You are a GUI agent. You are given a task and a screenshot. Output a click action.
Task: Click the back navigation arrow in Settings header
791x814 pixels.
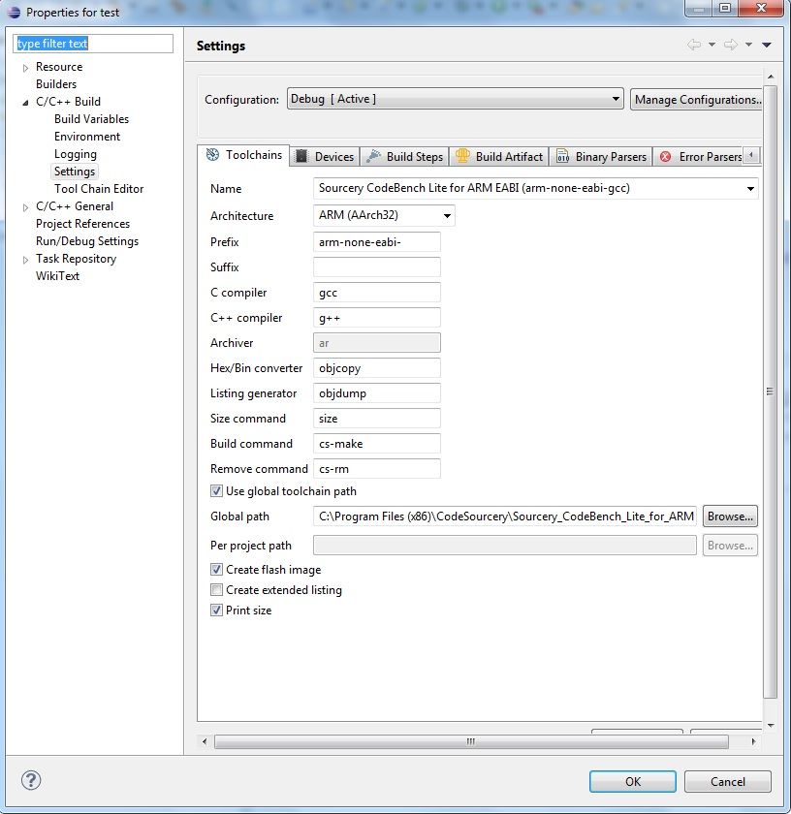pyautogui.click(x=694, y=45)
